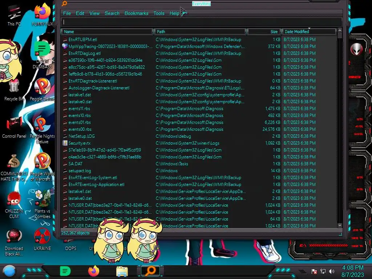Select EtwRTEventLog-System.etl in the results

click(93, 177)
